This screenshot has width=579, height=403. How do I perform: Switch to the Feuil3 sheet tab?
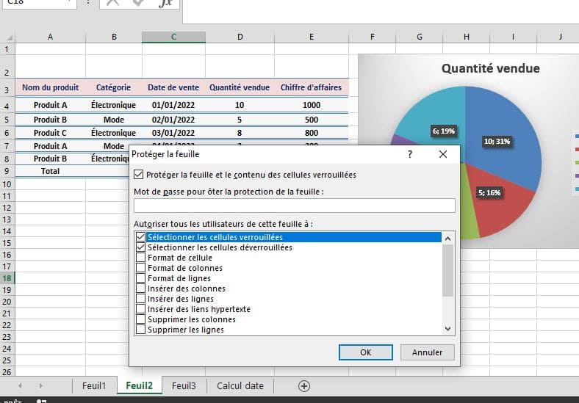tap(184, 385)
